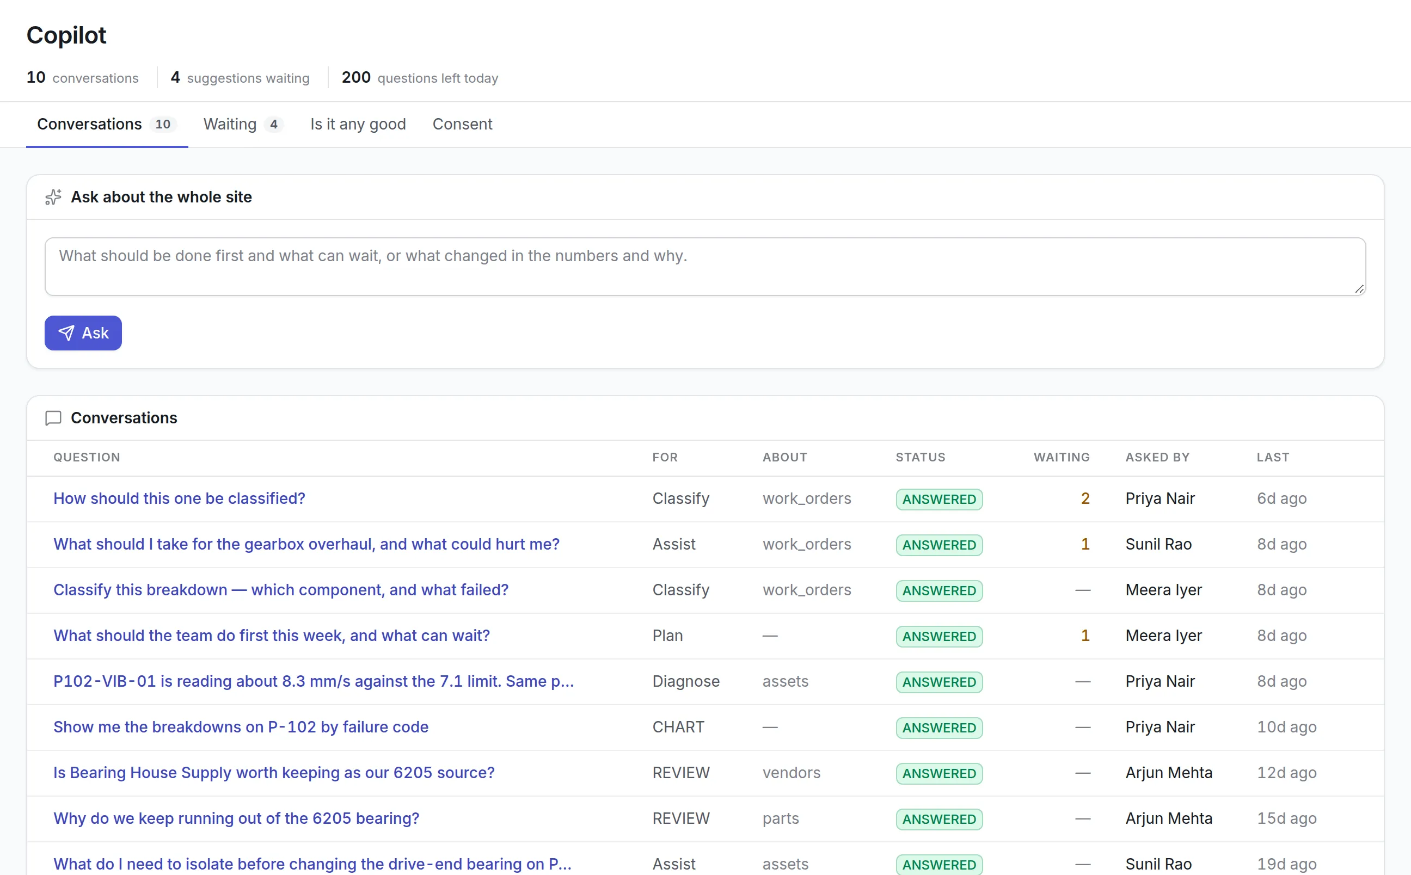This screenshot has width=1411, height=875.
Task: Open the Waiting tab
Action: pyautogui.click(x=243, y=125)
